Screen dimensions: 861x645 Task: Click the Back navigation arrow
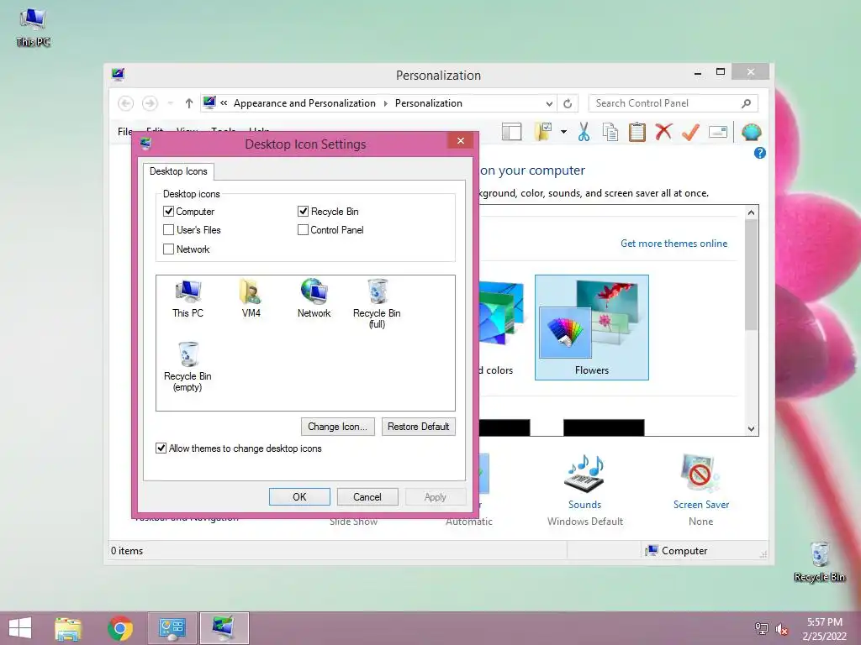point(126,103)
